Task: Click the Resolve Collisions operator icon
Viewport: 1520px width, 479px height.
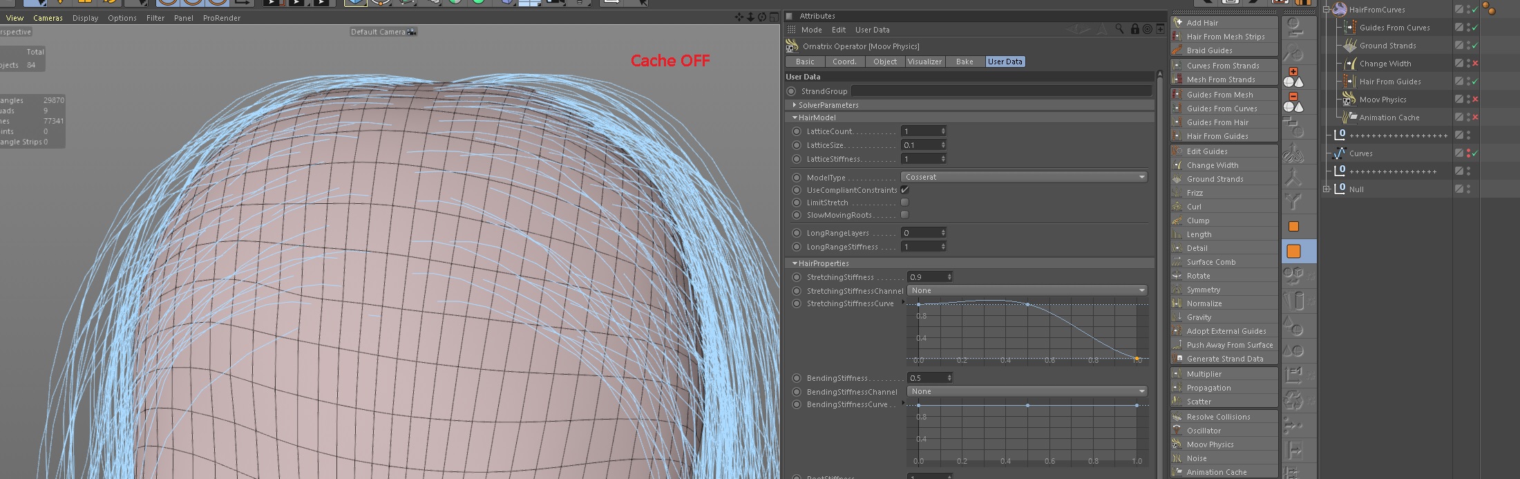Action: [x=1178, y=417]
